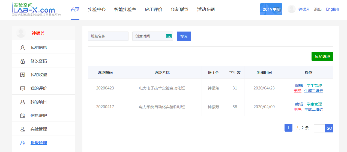This screenshot has height=152, width=347.
Task: Delete the 电力系统自动化实验临时班 class
Action: (297, 109)
